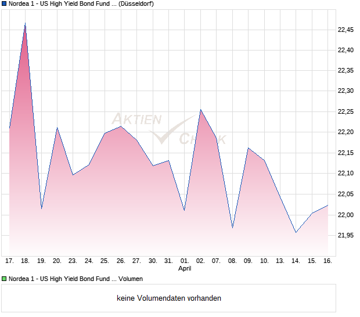
Task: Click the '01.' date label
Action: (185, 261)
